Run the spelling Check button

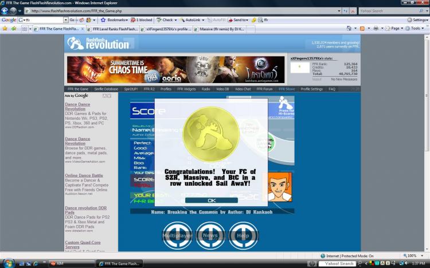click(166, 20)
